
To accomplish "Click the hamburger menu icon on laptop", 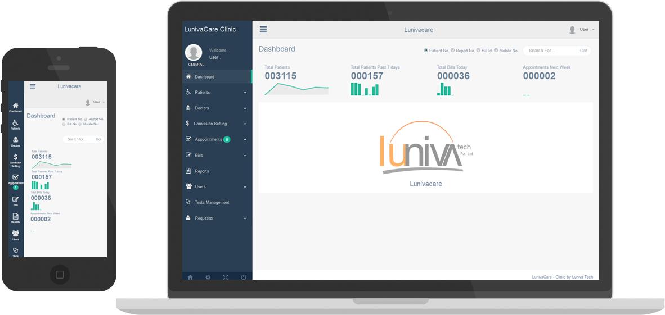I will pyautogui.click(x=263, y=29).
